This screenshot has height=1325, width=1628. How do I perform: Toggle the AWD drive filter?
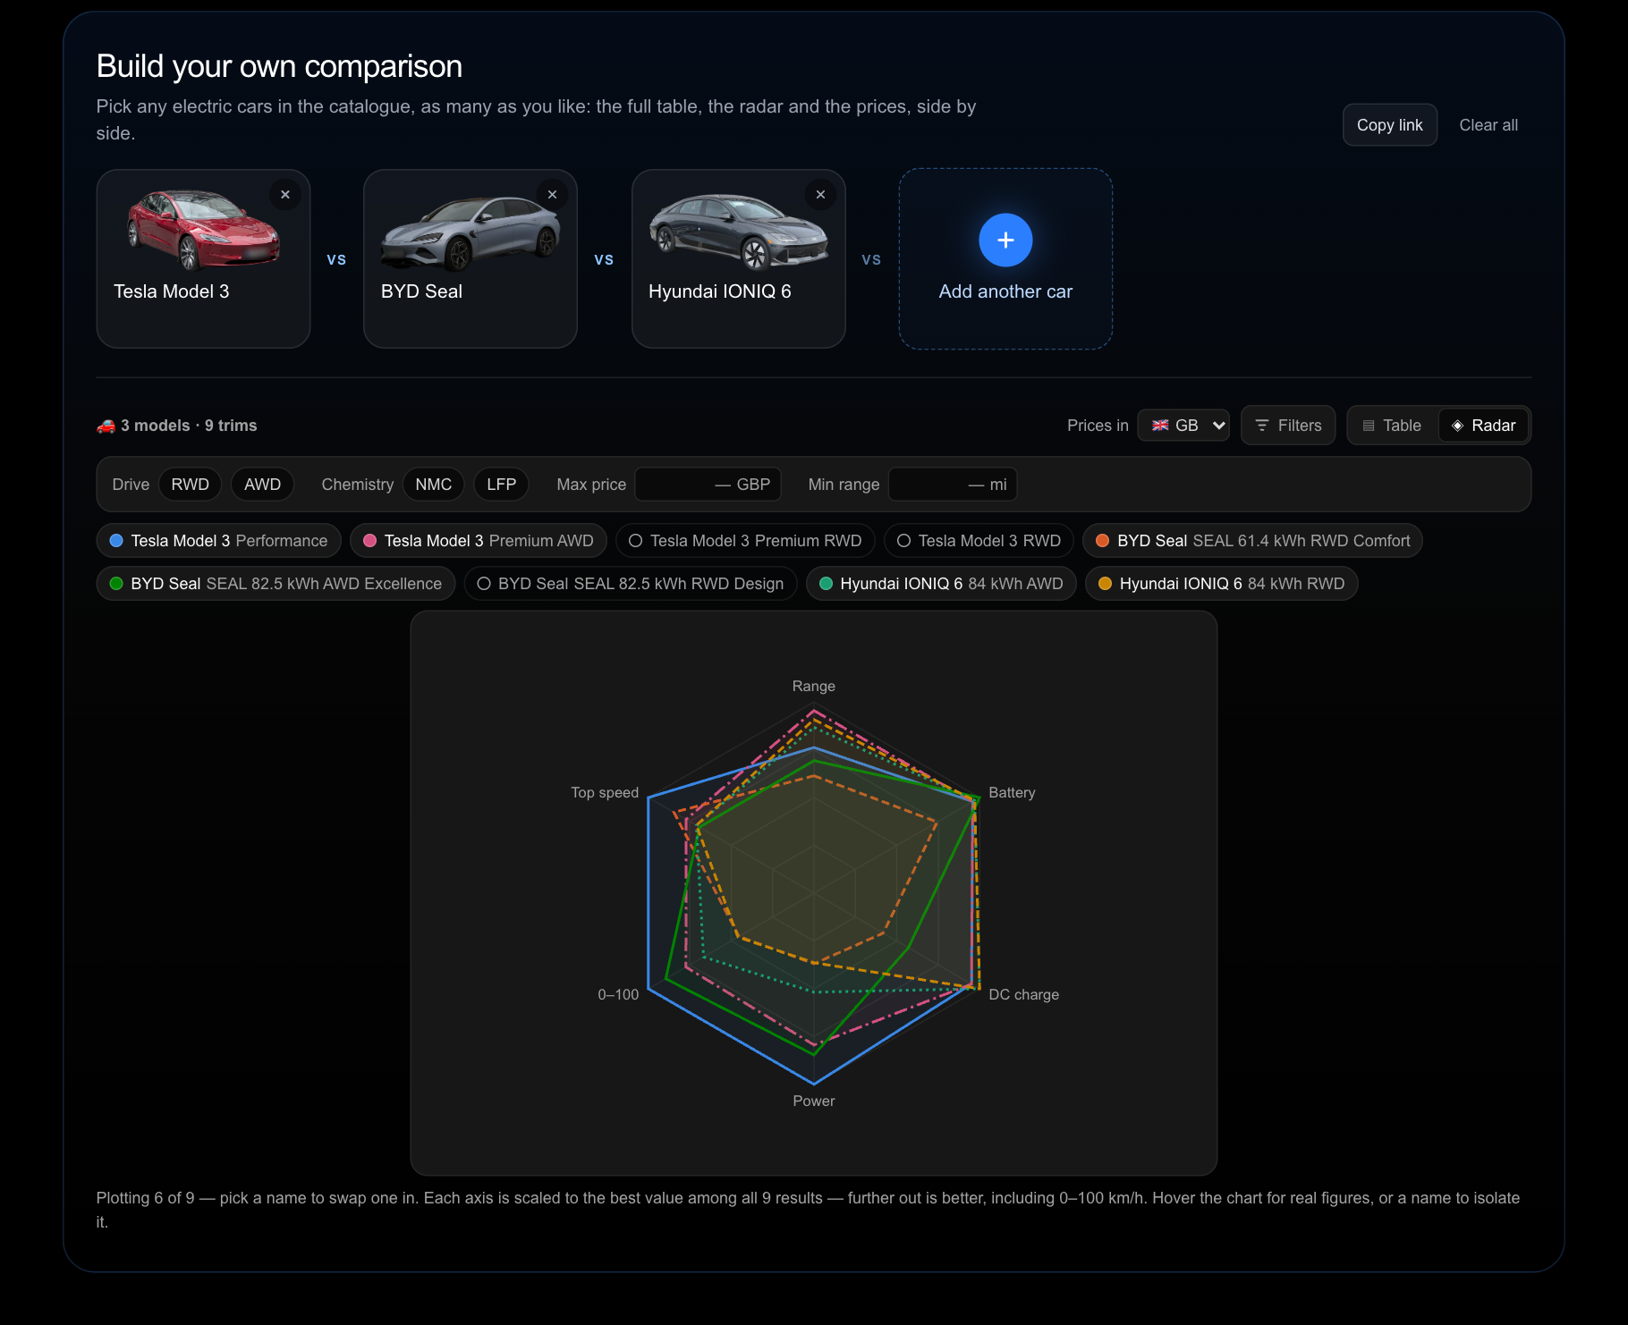click(x=262, y=485)
